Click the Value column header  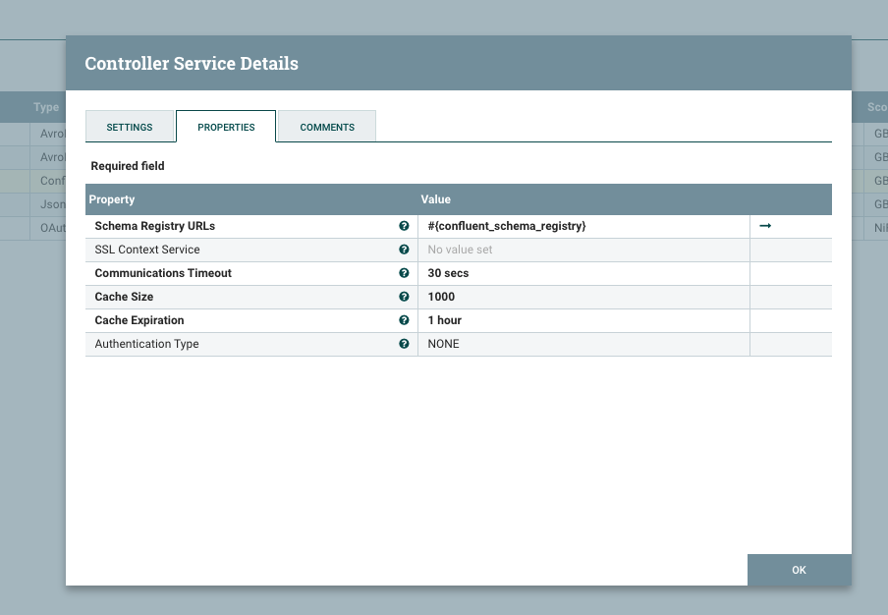tap(436, 199)
